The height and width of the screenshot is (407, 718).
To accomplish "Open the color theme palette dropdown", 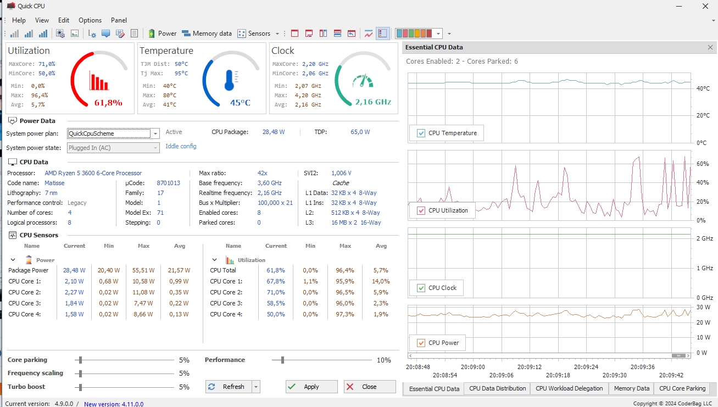I will click(x=438, y=34).
